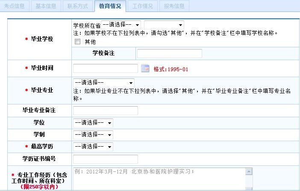Switch to the 基本信息 tab

tap(46, 6)
